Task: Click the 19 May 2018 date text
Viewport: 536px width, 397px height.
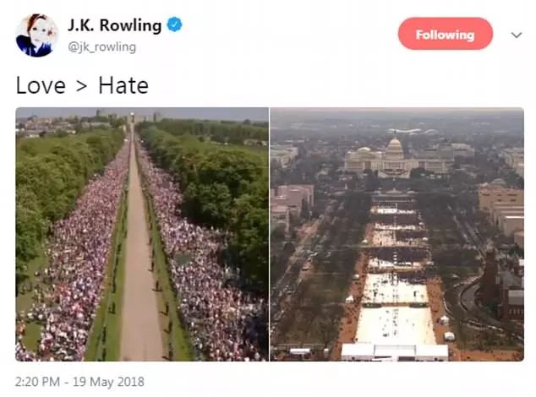Action: 108,382
